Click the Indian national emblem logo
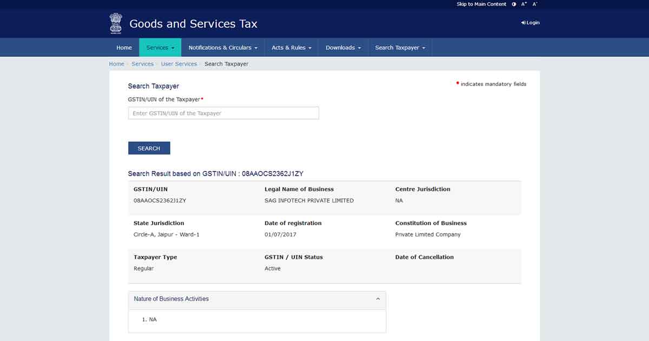 (116, 23)
